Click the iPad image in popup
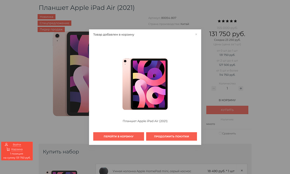 (x=145, y=84)
